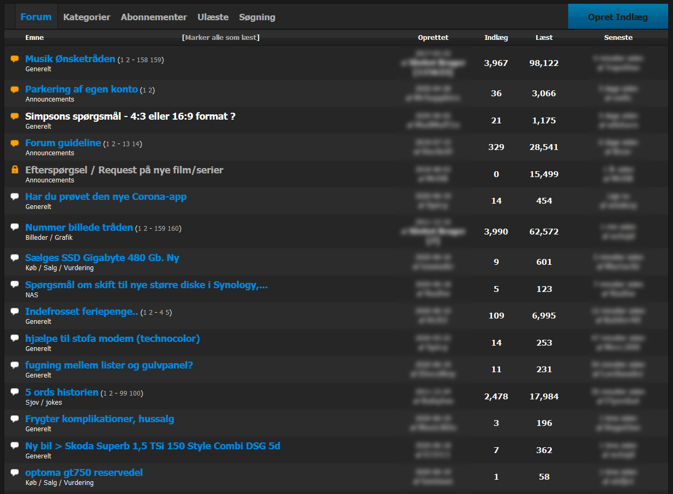The image size is (673, 494).
Task: Sort by the Indlæg column header
Action: 496,38
